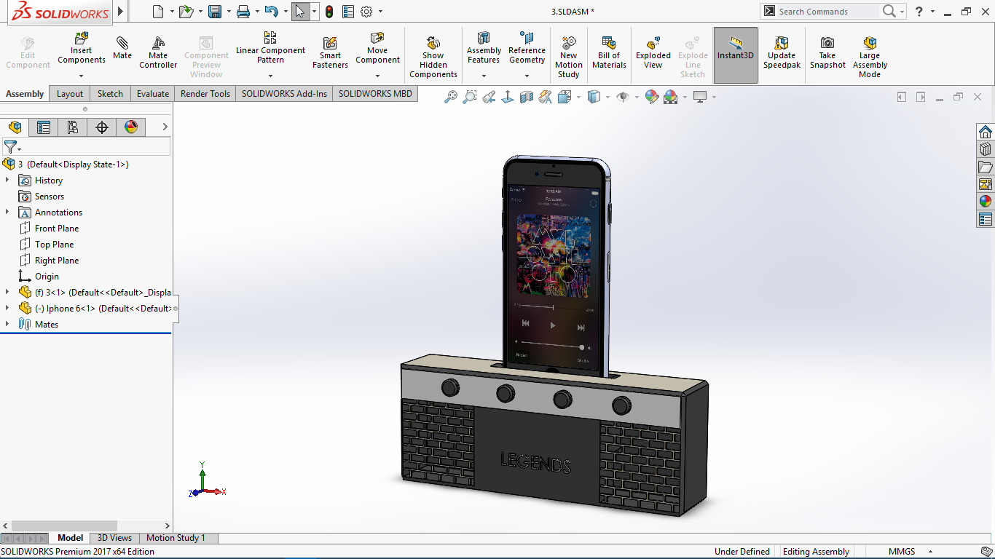
Task: Open the DisplayManager tab icon
Action: tap(131, 127)
